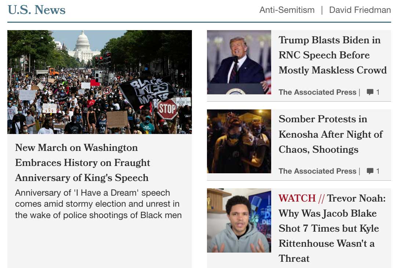Open the U.S. News section heading
The image size is (393, 268).
(36, 10)
